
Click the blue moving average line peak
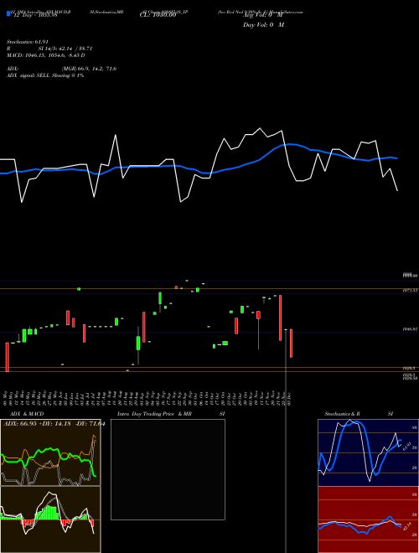290,144
